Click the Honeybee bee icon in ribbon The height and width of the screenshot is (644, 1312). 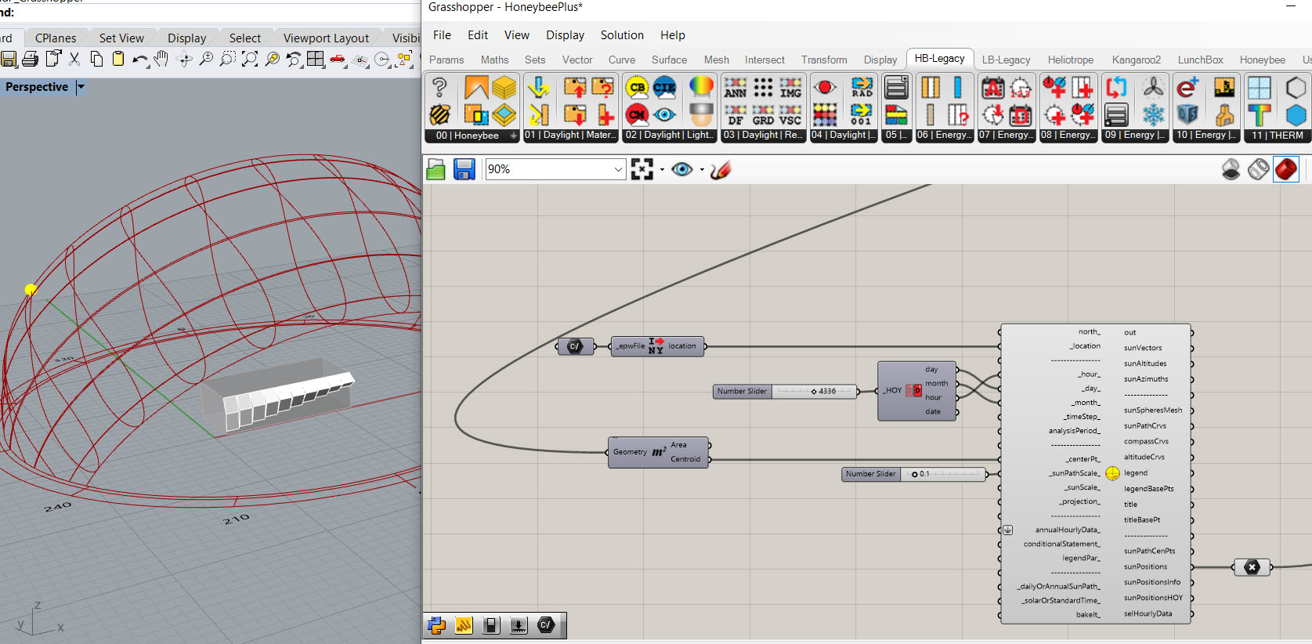coord(440,115)
